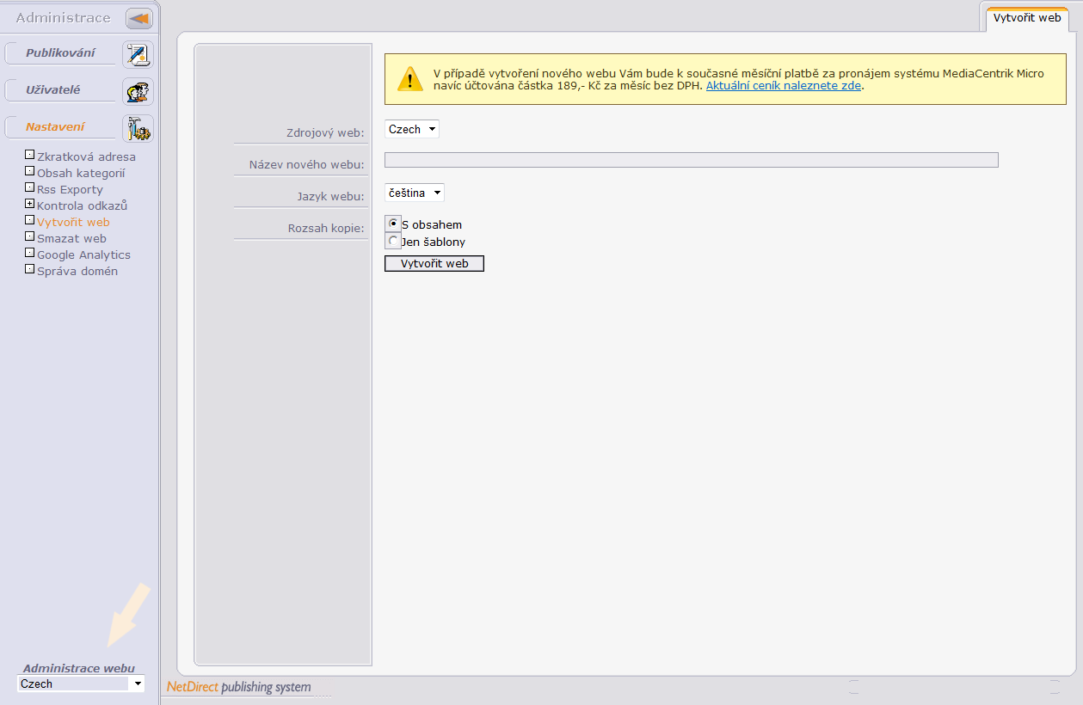This screenshot has width=1083, height=705.
Task: Click the Rozsah kopie label
Action: (x=326, y=228)
